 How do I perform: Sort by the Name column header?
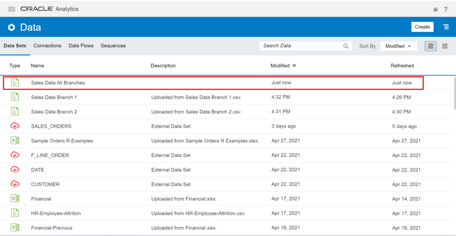(37, 66)
